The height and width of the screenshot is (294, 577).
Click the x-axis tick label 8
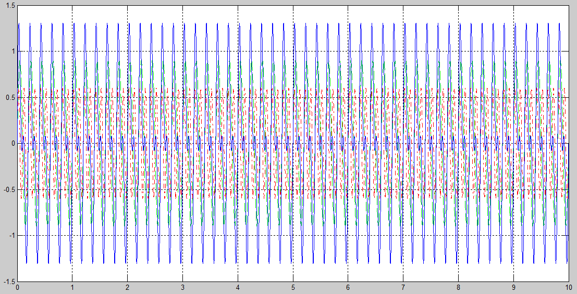coord(458,287)
